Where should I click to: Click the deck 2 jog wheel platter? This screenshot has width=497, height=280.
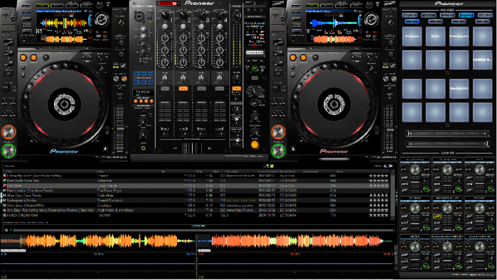[334, 104]
